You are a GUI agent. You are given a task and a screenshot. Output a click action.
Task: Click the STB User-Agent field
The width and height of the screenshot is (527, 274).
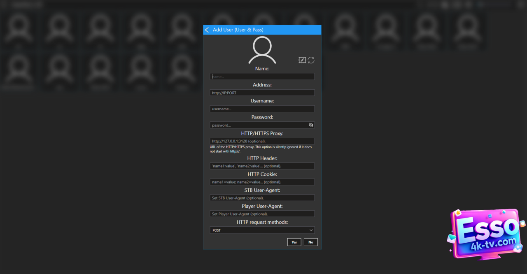pos(262,198)
